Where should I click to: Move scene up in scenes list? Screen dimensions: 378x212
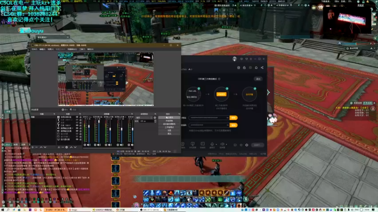pos(41,147)
